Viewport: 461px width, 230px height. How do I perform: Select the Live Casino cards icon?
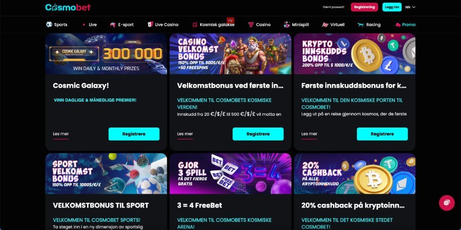(x=150, y=25)
